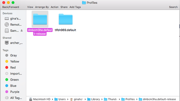The width and height of the screenshot is (180, 101).
Task: Click the Back/Forward toolbar control
Action: (11, 7)
